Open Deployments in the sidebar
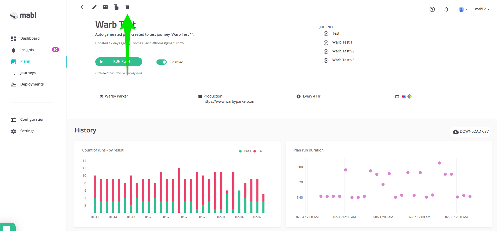The height and width of the screenshot is (231, 497). click(x=32, y=84)
